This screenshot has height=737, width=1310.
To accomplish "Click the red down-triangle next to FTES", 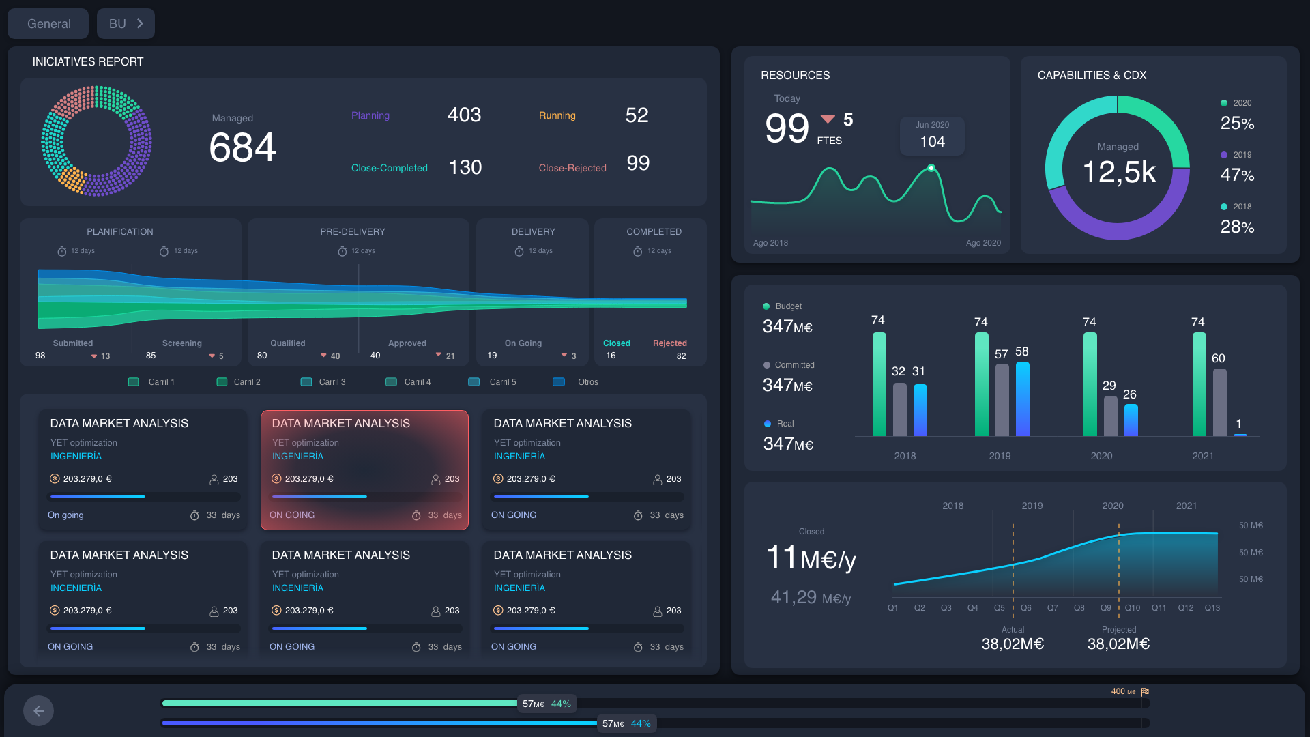I will click(x=828, y=119).
